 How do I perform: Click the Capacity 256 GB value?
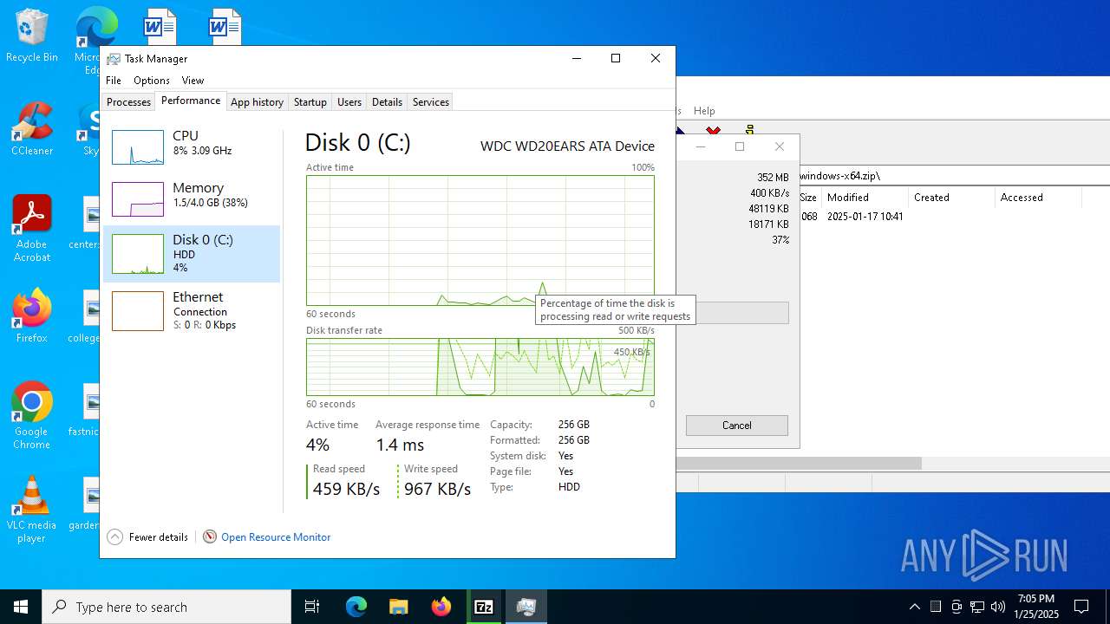[574, 425]
